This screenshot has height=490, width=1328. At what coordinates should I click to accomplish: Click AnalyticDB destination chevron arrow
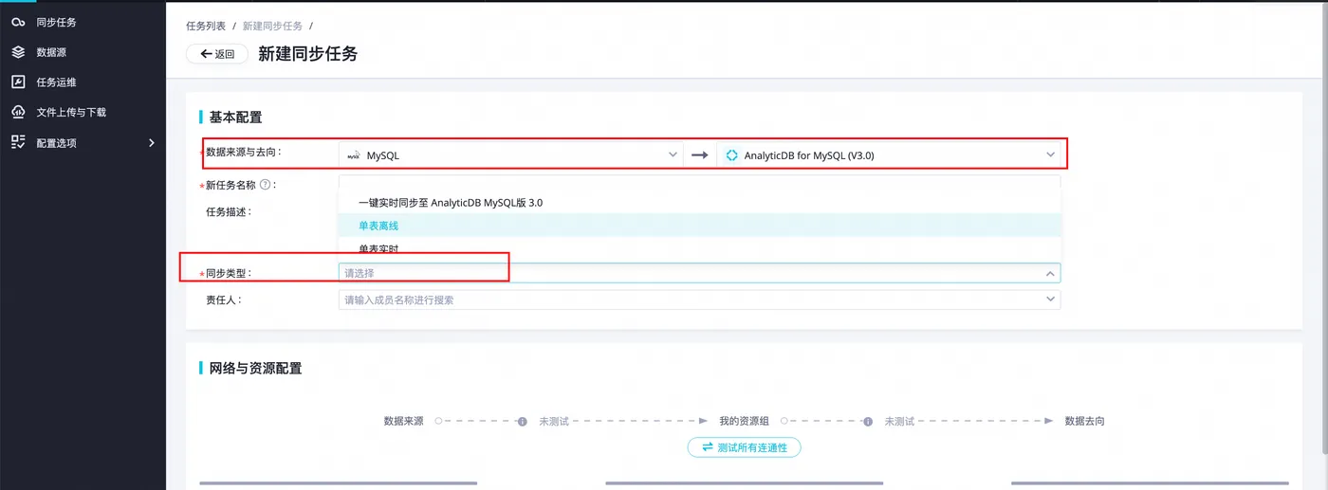tap(1050, 154)
